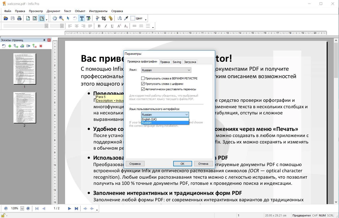Open the Язык spell-check language dropdown
The image size is (339, 218).
[x=166, y=70]
